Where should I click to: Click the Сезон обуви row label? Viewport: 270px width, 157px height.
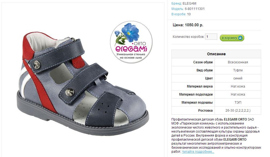[x=203, y=62]
